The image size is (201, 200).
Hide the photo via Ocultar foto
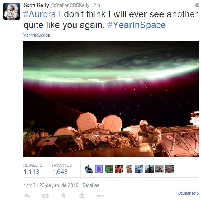188,193
